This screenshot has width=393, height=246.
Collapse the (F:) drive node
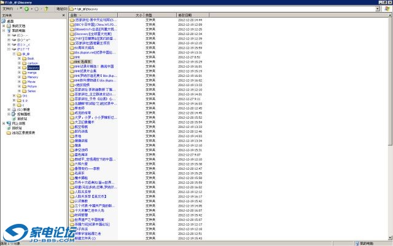click(x=9, y=49)
